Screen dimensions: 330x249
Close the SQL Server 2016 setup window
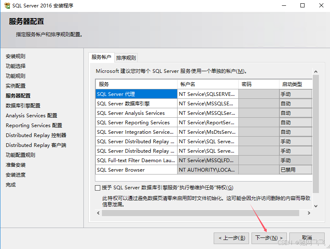pyautogui.click(x=321, y=5)
